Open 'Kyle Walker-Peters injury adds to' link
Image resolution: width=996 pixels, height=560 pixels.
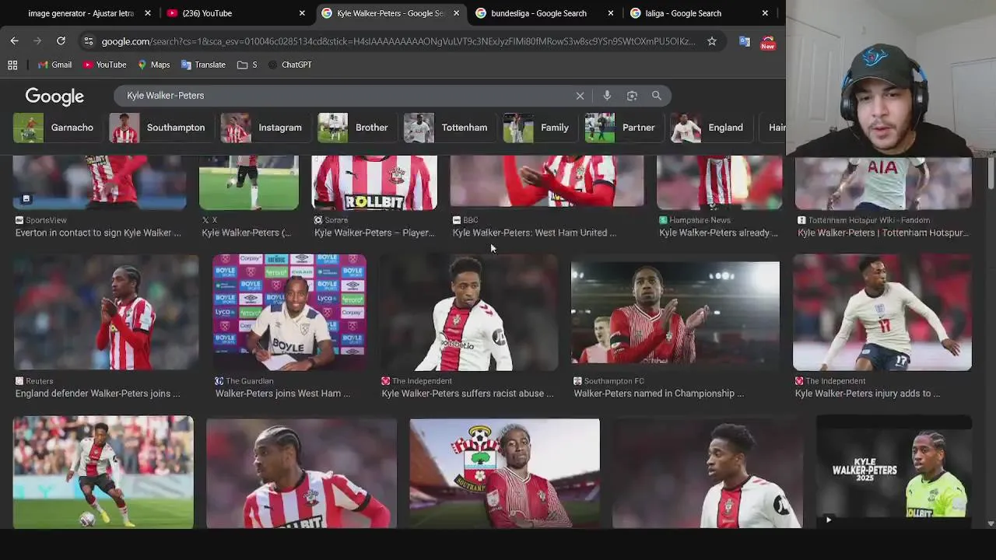pos(867,394)
